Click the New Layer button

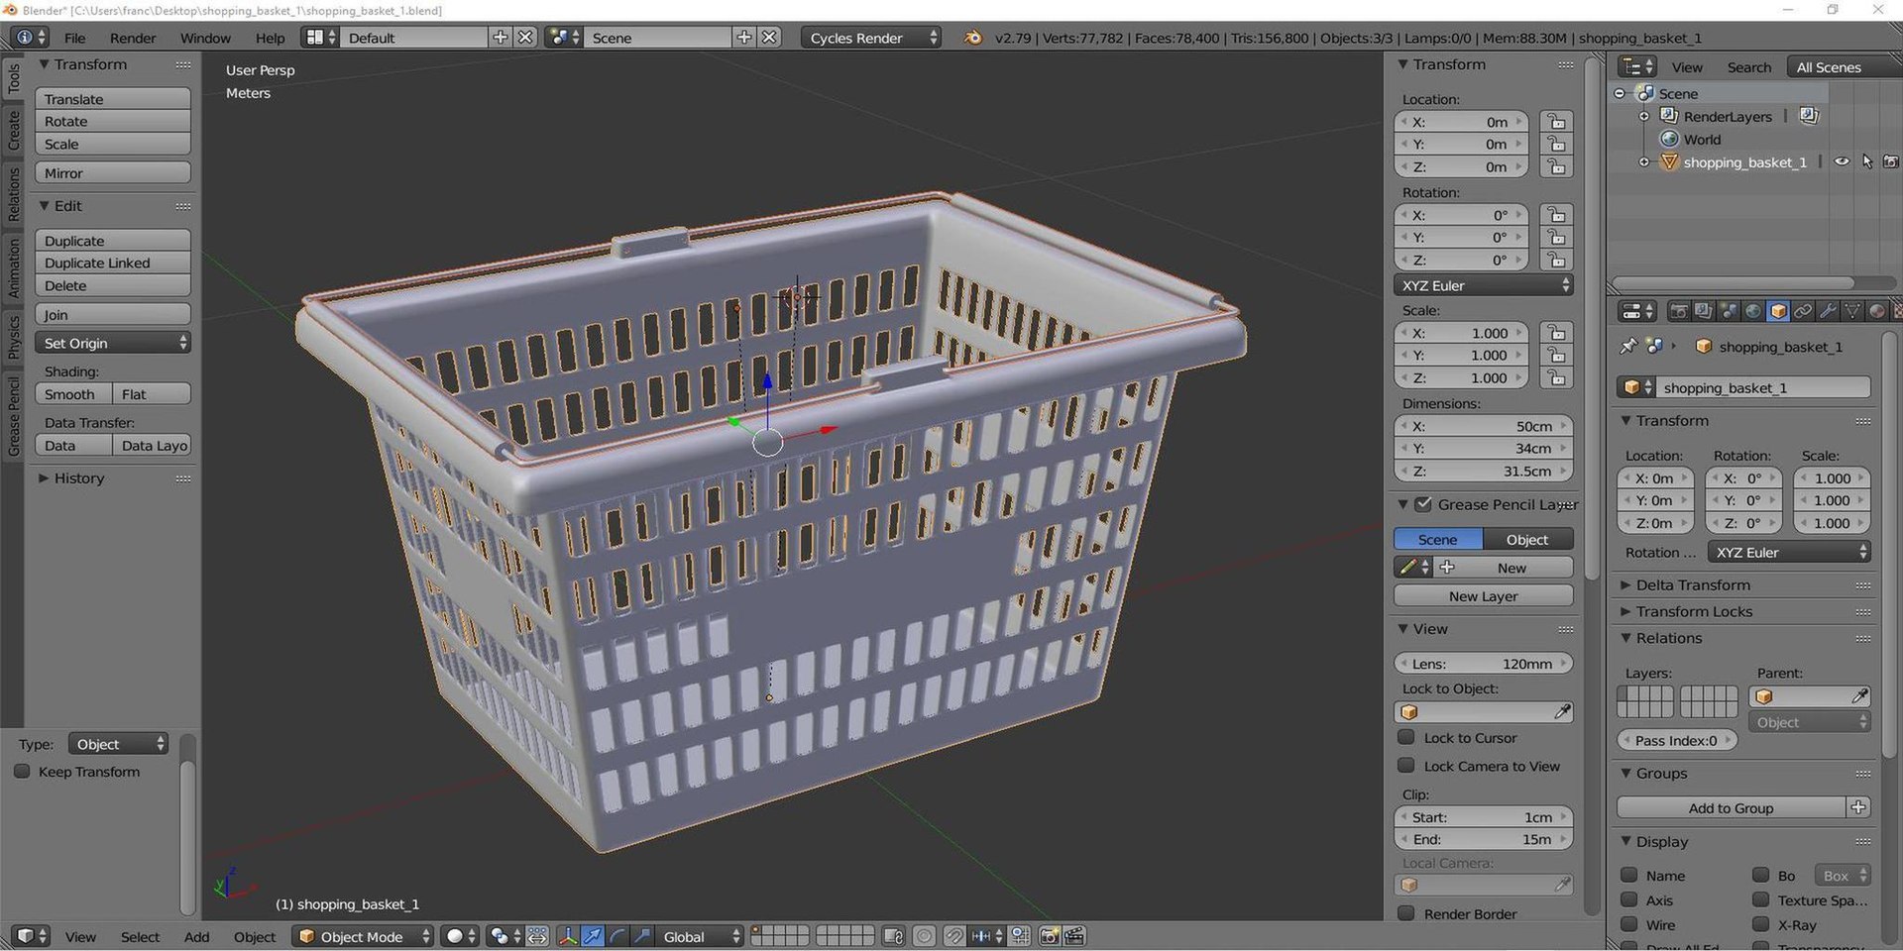coord(1484,596)
